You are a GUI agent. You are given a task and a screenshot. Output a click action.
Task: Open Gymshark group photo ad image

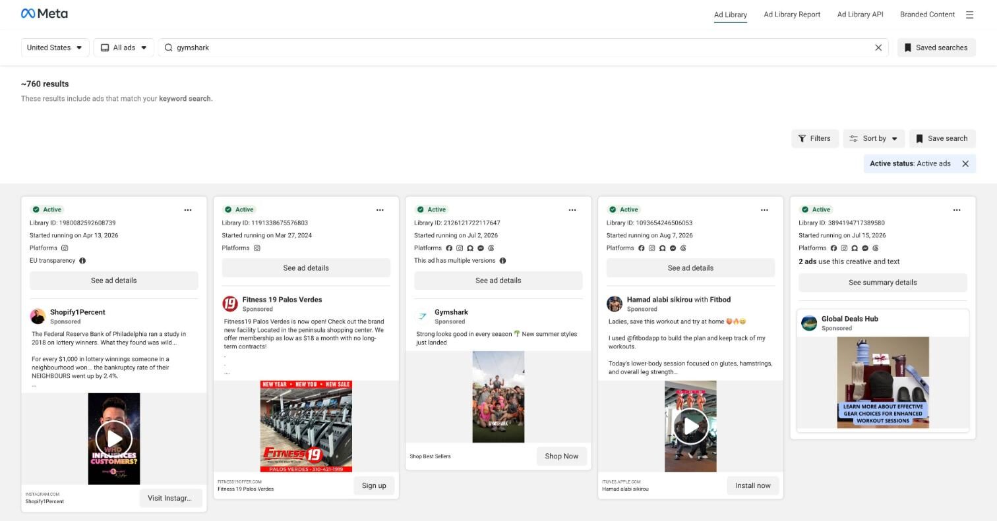[498, 397]
